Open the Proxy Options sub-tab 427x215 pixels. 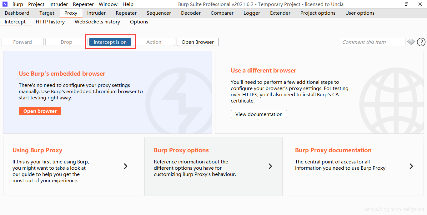139,22
